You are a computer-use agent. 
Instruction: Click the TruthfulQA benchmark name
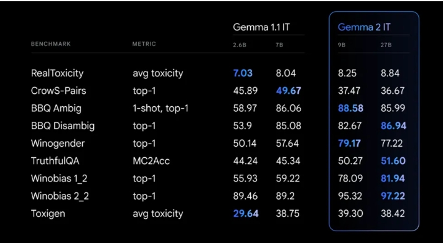(x=55, y=161)
